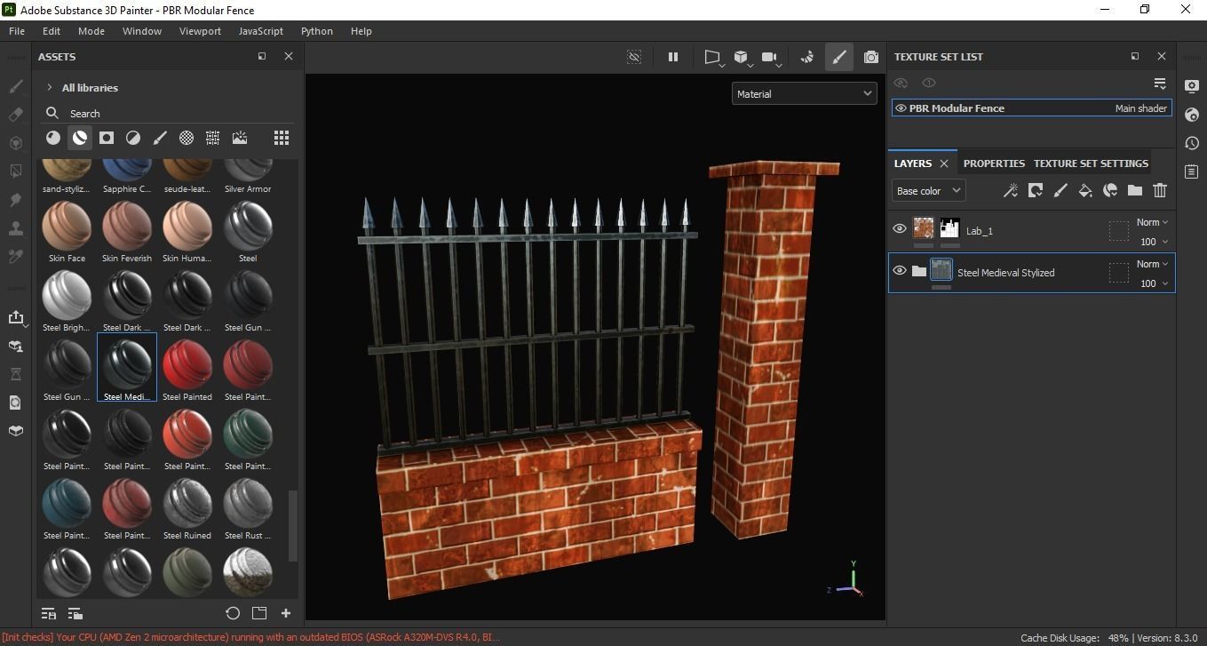Refresh assets with the reload button

[x=233, y=613]
